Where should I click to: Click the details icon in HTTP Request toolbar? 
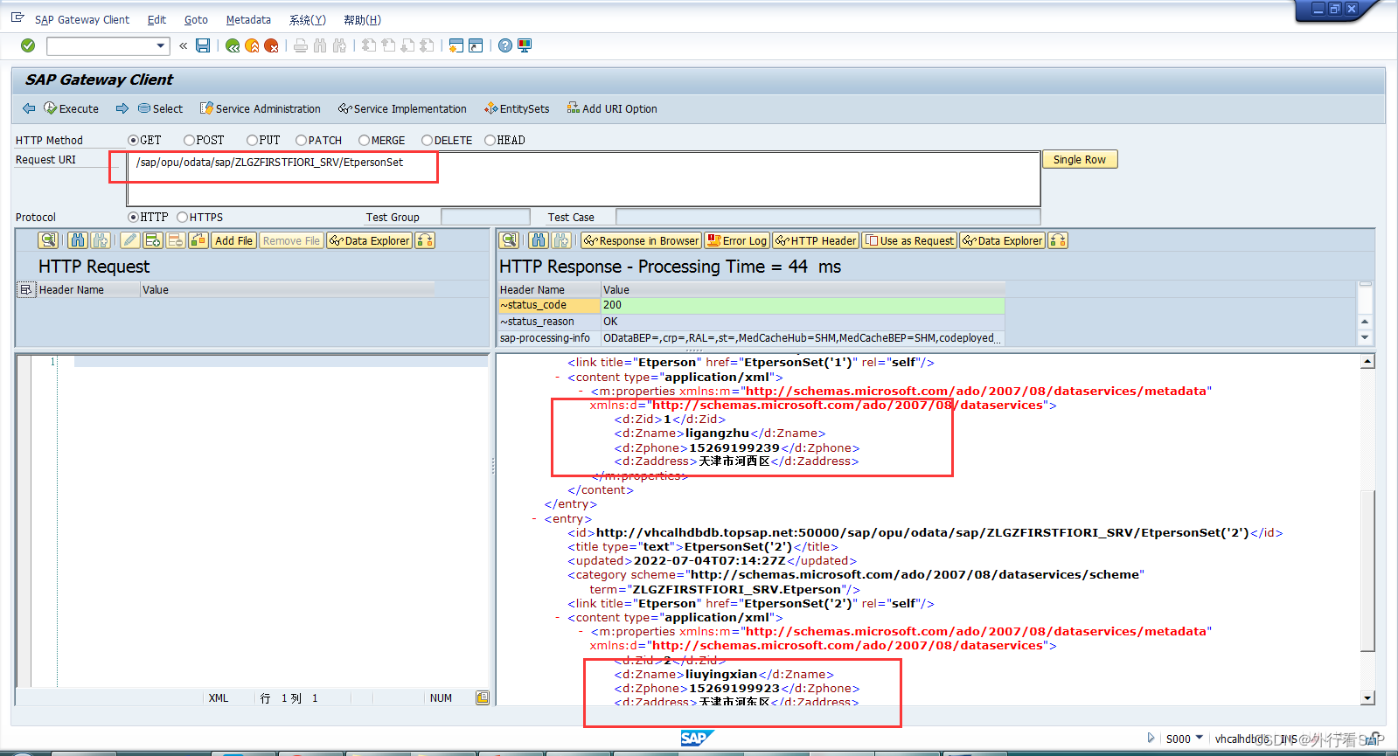click(48, 240)
